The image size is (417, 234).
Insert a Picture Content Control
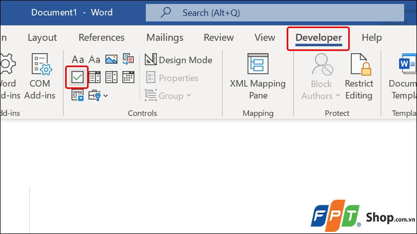coord(111,59)
